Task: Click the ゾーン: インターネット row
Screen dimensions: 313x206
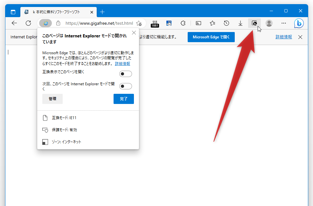Action: pos(88,142)
